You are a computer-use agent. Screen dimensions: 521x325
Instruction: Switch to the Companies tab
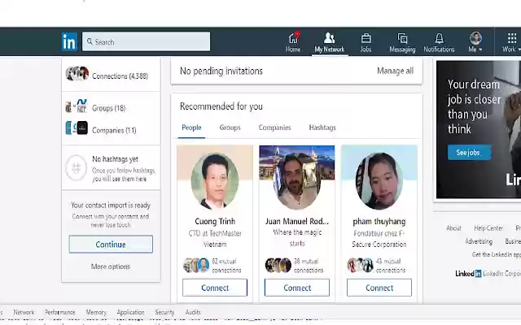275,128
